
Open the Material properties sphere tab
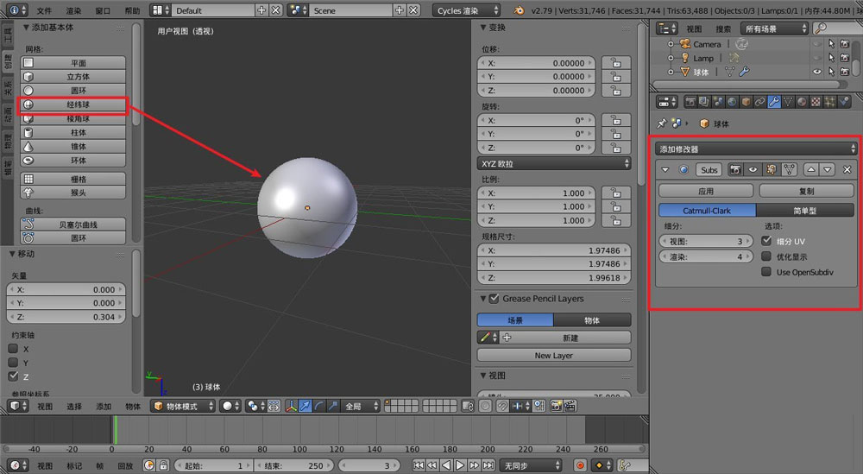[802, 102]
